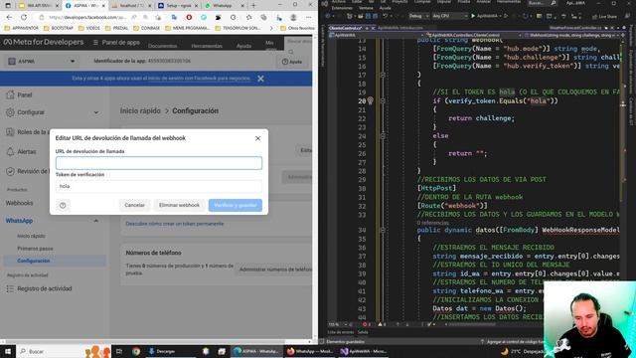
Task: Open the Ventana menu in Visual Studio
Action: [x=366, y=8]
